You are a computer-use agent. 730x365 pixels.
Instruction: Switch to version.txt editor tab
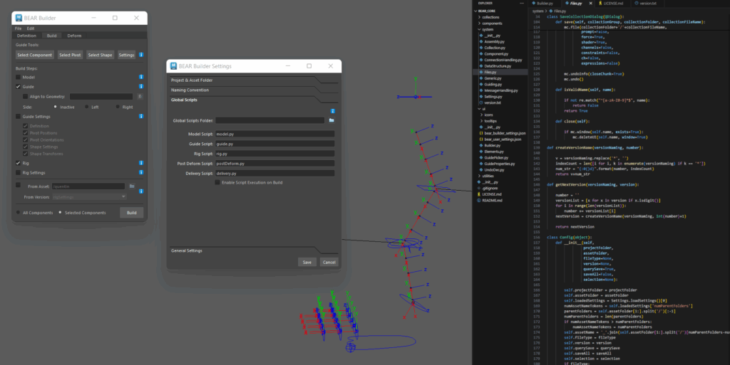point(647,4)
